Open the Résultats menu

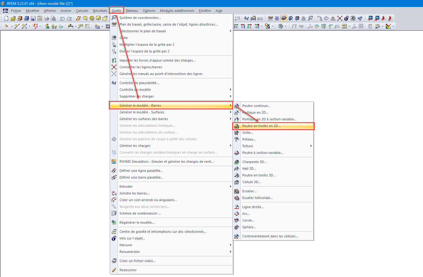(x=100, y=11)
